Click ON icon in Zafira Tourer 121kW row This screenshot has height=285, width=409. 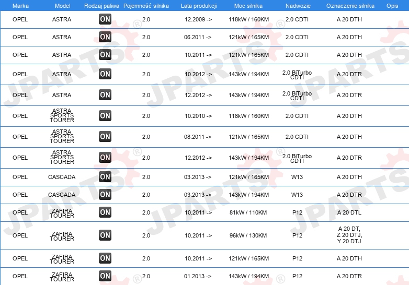(x=105, y=258)
